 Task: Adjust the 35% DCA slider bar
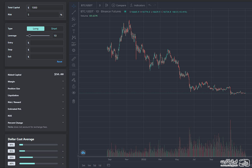click(38, 157)
